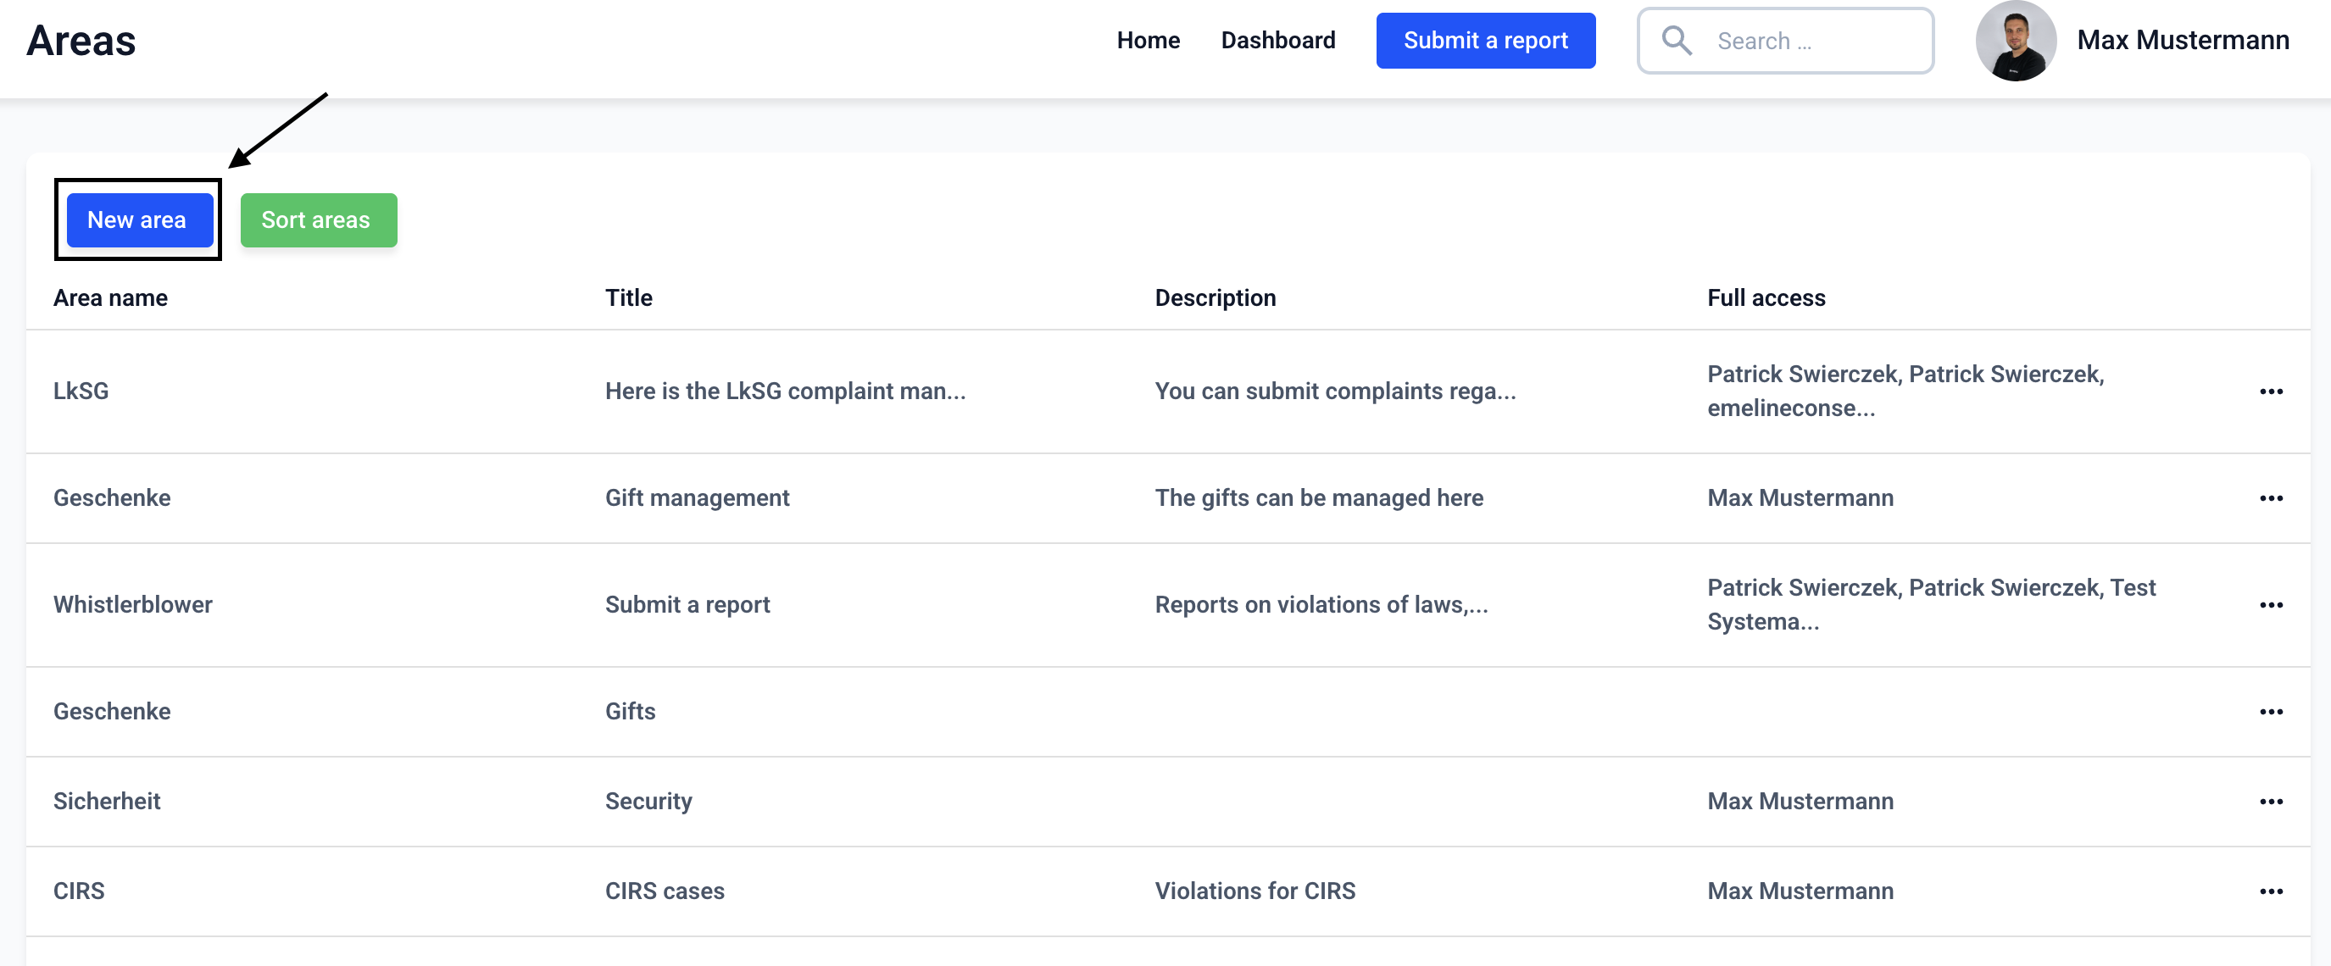Click the green Sort areas button
This screenshot has width=2331, height=966.
(x=318, y=219)
